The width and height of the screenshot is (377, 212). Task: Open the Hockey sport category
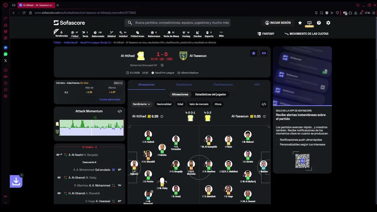click(x=186, y=34)
